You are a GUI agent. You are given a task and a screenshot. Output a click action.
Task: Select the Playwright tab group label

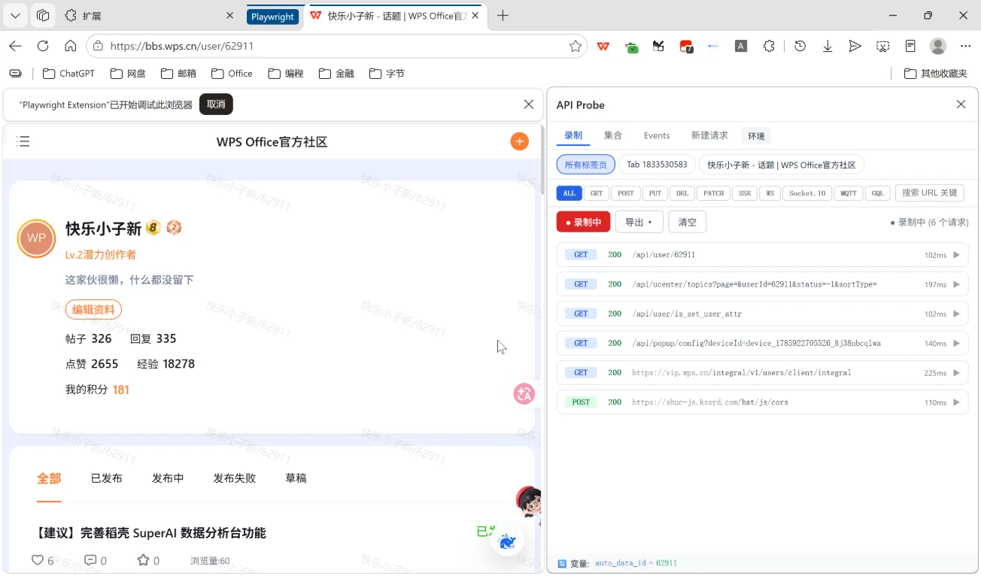pos(272,16)
